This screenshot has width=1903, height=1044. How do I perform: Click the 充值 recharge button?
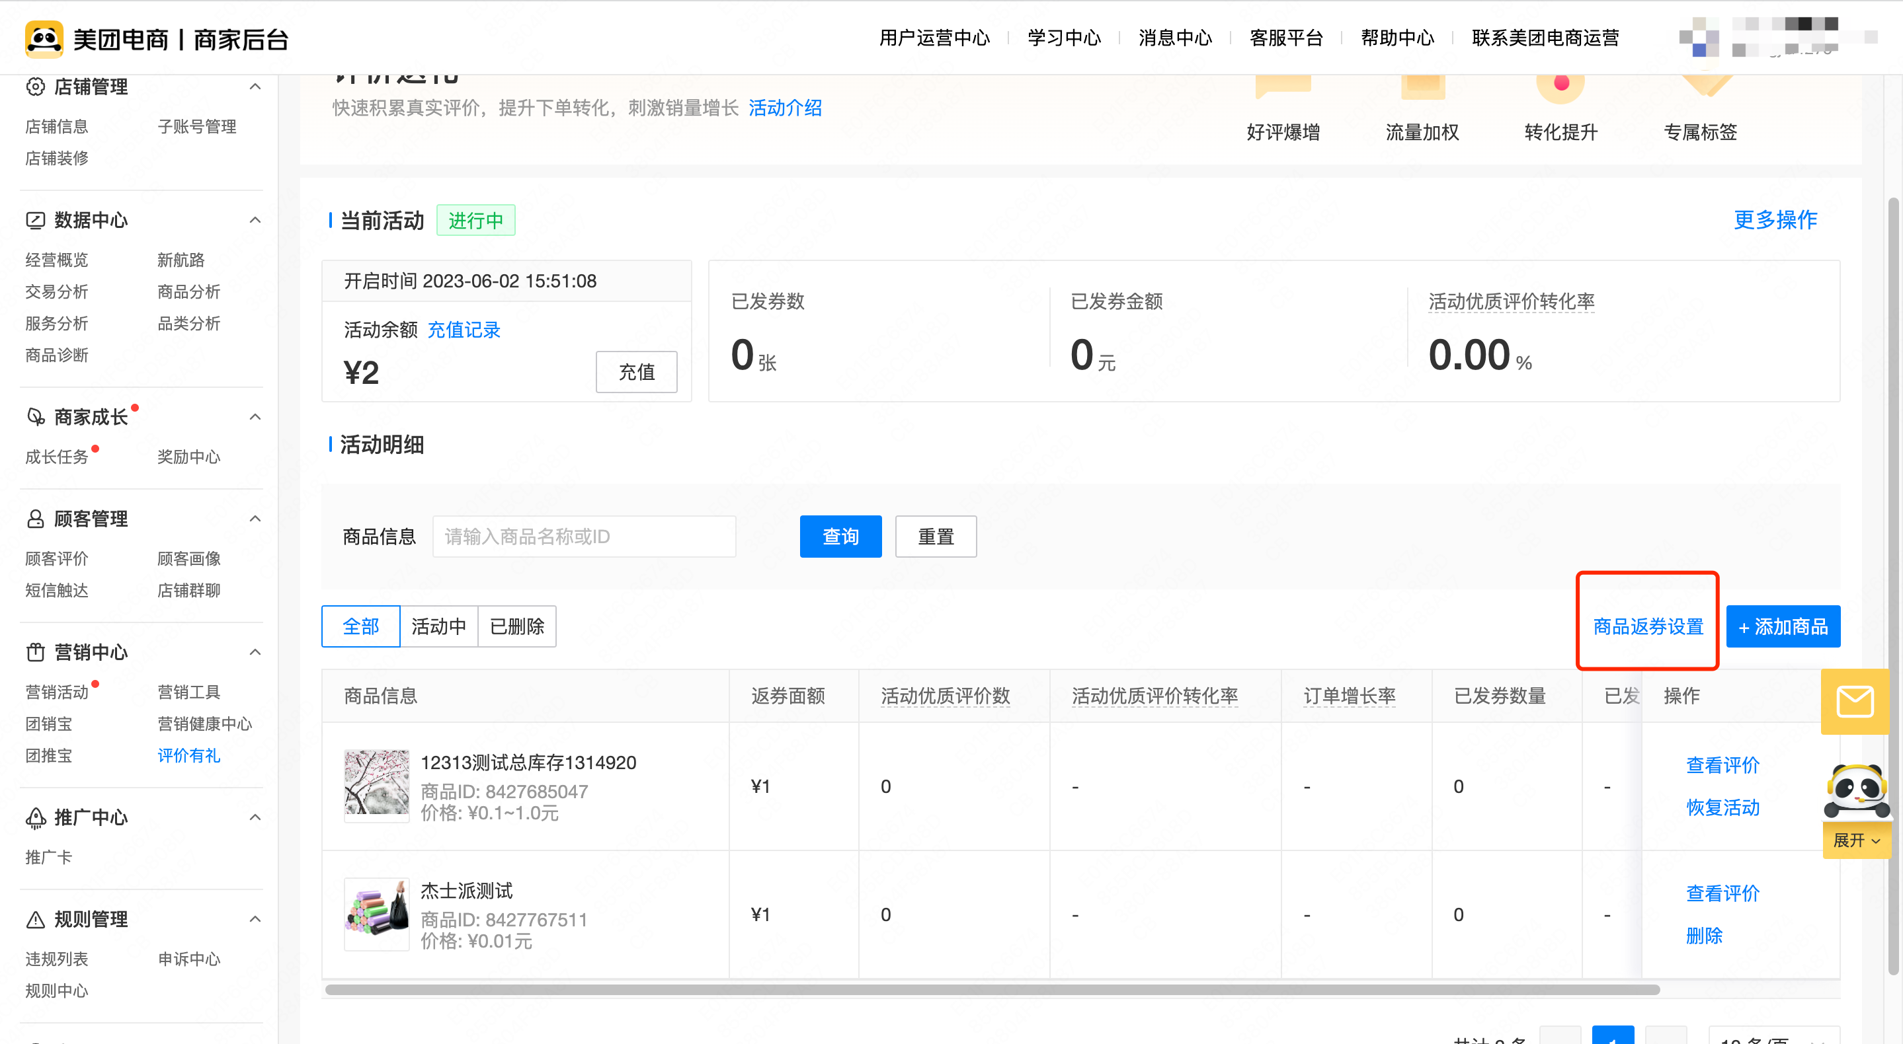pyautogui.click(x=636, y=372)
